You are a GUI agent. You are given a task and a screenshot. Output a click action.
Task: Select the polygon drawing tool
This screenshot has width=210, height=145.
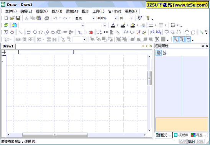(126, 32)
